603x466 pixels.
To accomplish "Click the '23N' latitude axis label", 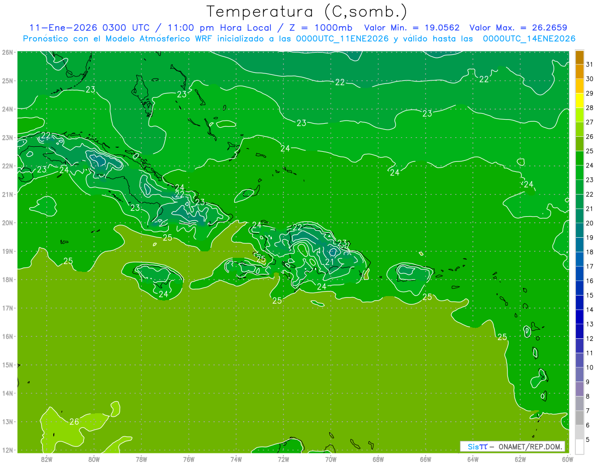I will (x=8, y=137).
